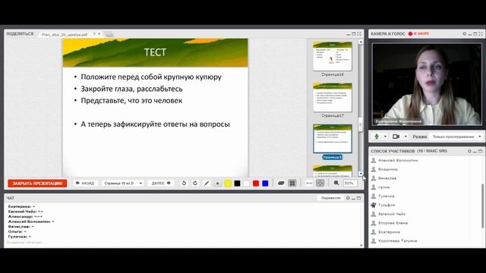Click the recording В эфире indicator
The image size is (486, 273).
click(418, 33)
